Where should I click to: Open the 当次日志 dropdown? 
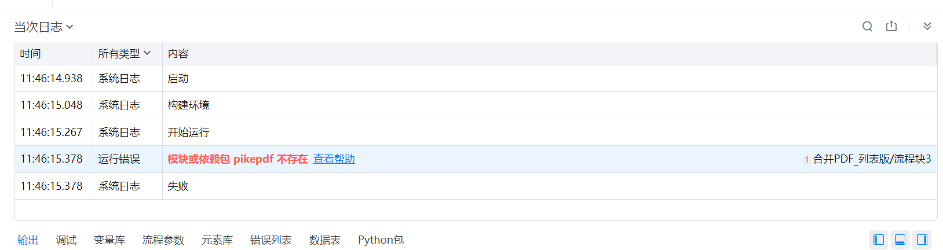pos(43,27)
